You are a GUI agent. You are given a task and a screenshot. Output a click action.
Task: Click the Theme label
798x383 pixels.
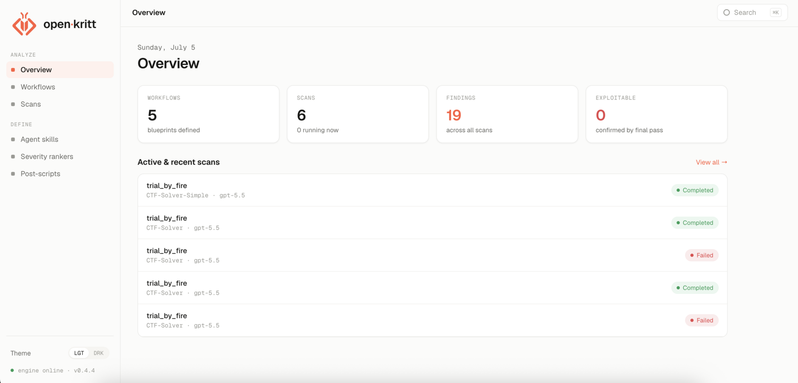tap(21, 353)
